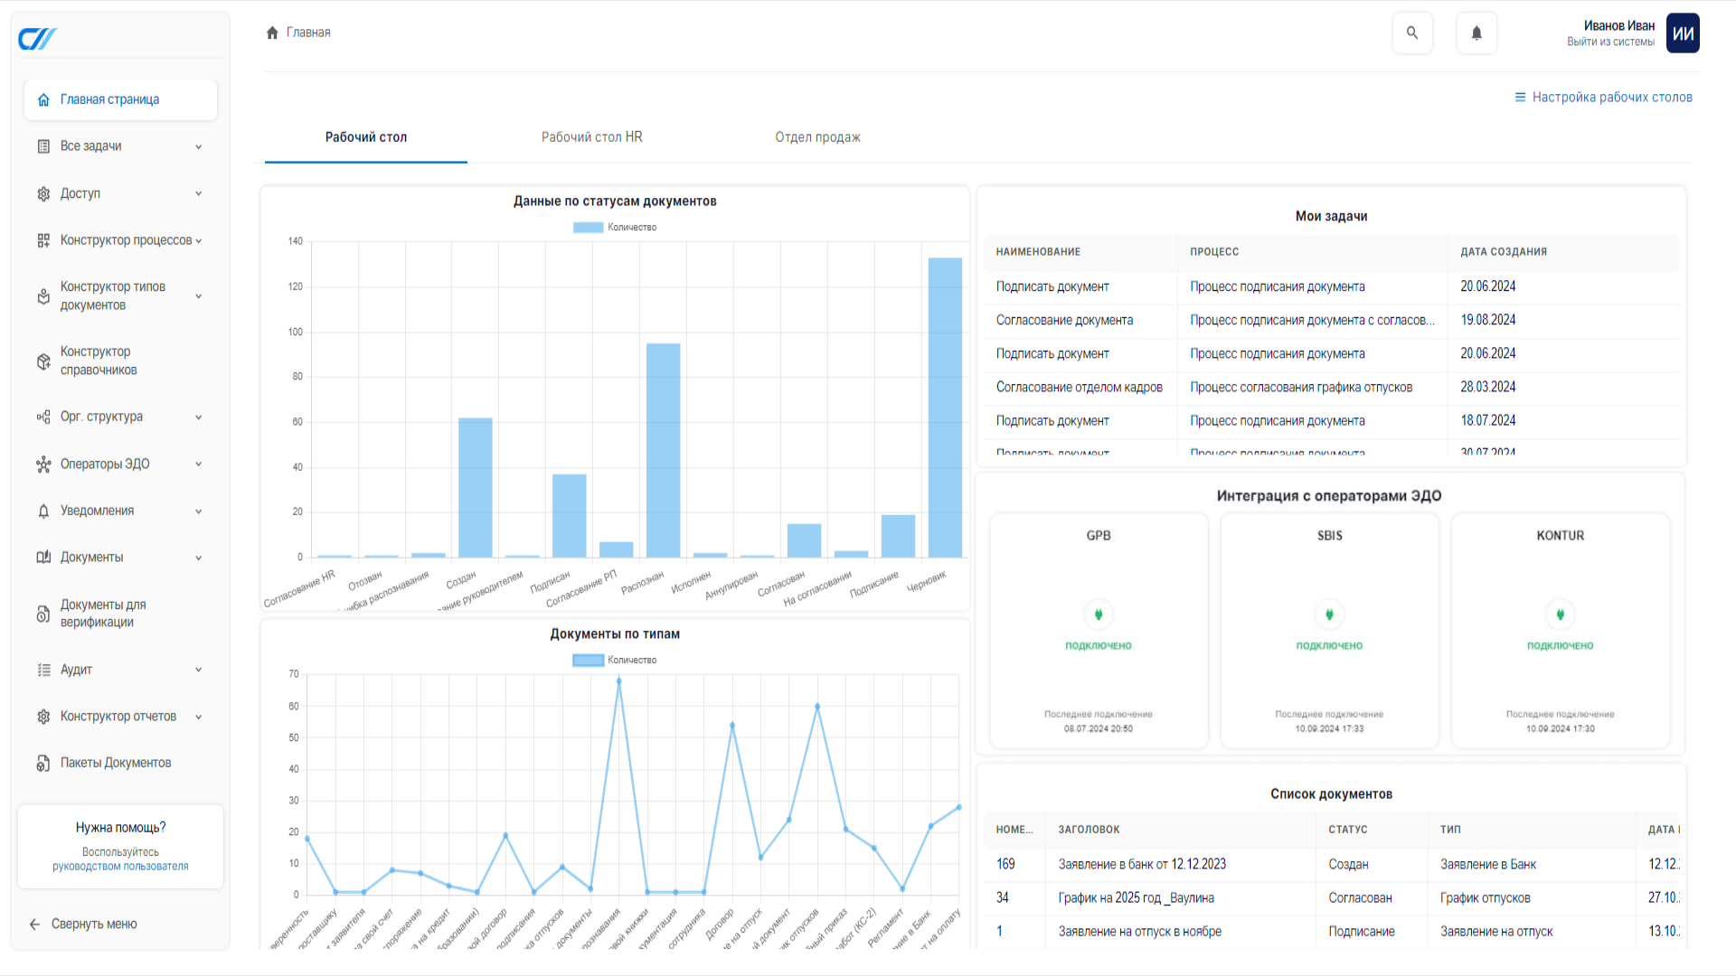Open the Отдел продаж tab
Screen dimensions: 1736x976
817,137
